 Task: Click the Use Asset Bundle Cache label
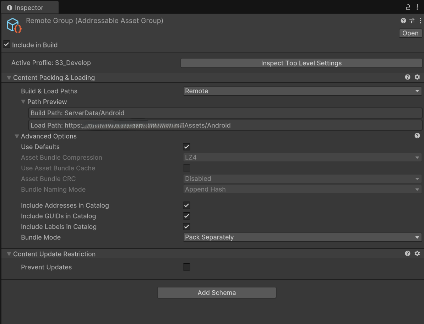[x=58, y=168]
